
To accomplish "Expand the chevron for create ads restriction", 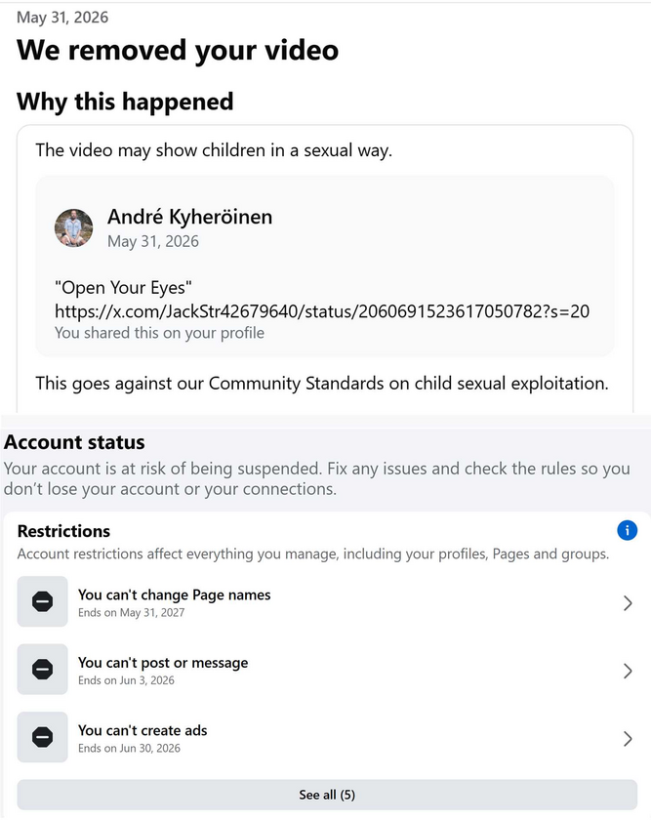I will 628,739.
